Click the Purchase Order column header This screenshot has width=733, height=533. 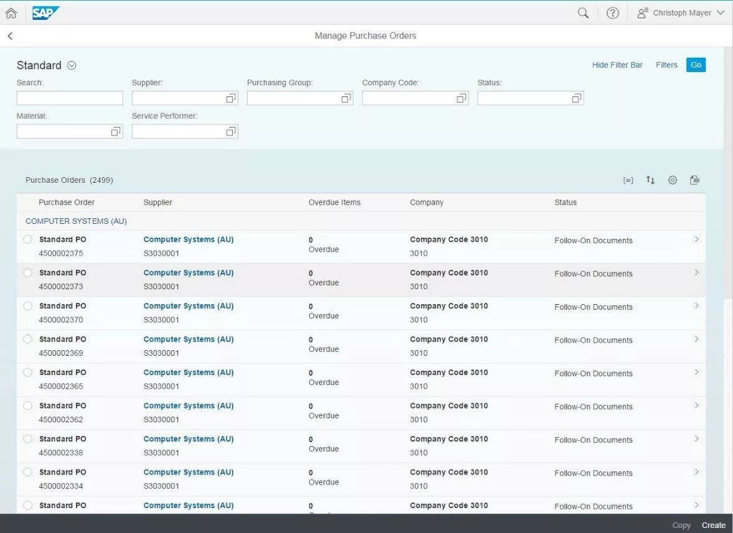[67, 202]
